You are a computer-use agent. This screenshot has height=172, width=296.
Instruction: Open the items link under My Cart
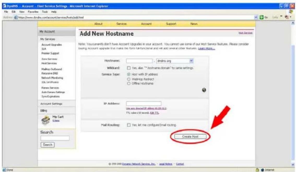[x=56, y=121]
